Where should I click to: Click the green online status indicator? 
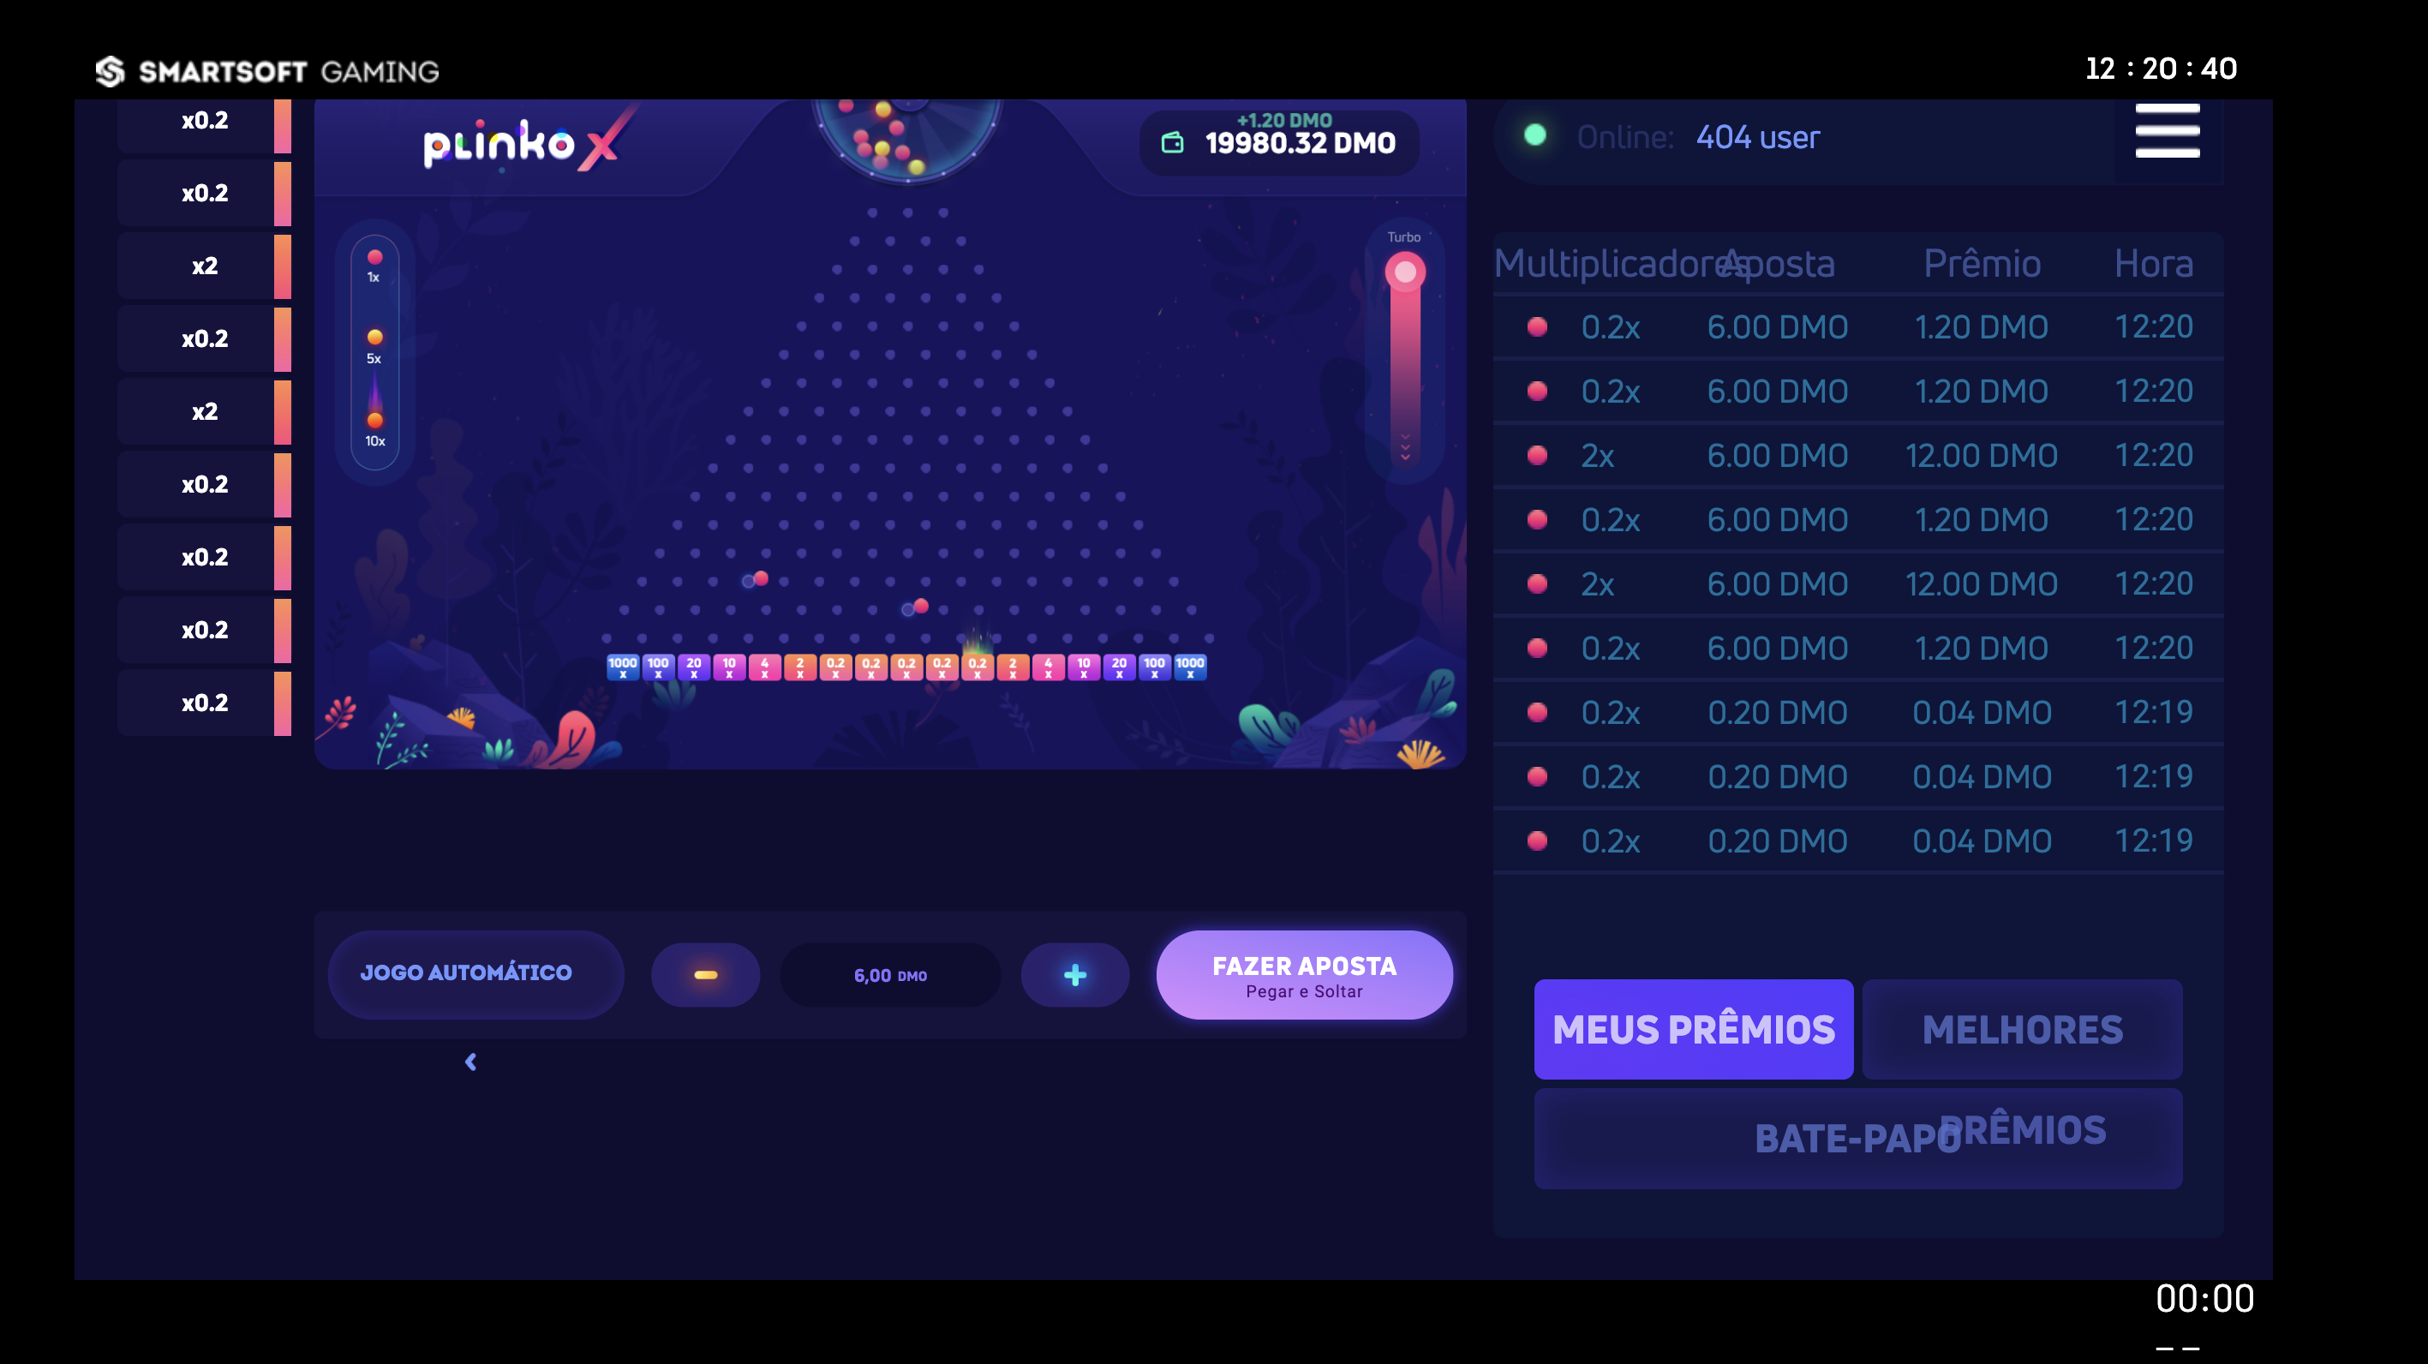pyautogui.click(x=1534, y=135)
